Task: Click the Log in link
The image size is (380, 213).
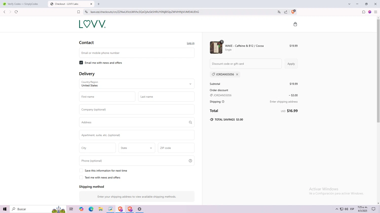Action: point(191,43)
